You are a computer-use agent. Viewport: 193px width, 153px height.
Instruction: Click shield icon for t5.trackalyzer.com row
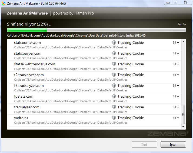click(114, 86)
